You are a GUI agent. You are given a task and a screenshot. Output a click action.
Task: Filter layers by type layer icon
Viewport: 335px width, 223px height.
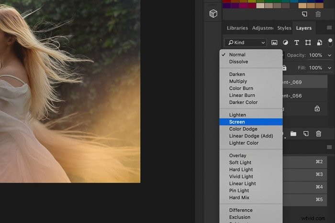tap(297, 42)
